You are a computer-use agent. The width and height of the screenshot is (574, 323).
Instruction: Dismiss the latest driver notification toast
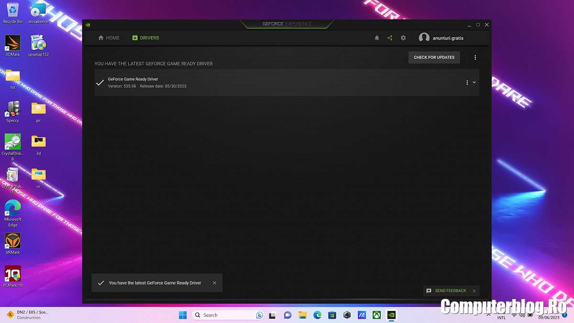(x=214, y=283)
